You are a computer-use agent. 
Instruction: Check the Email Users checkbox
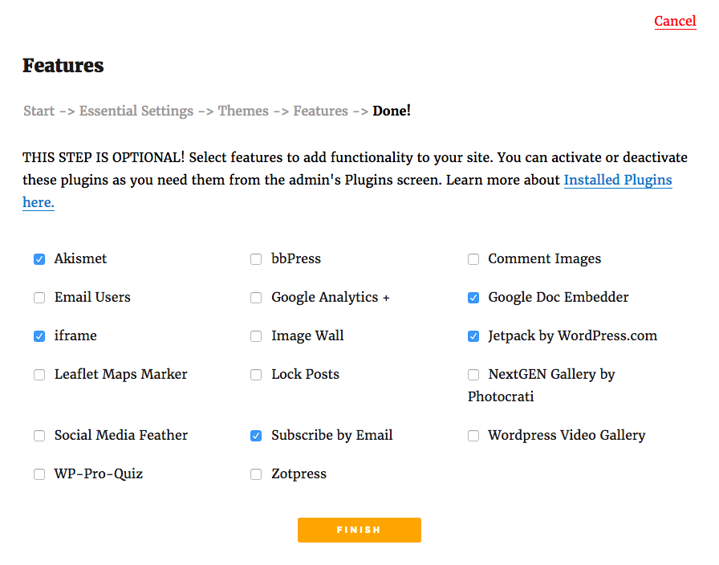[39, 298]
